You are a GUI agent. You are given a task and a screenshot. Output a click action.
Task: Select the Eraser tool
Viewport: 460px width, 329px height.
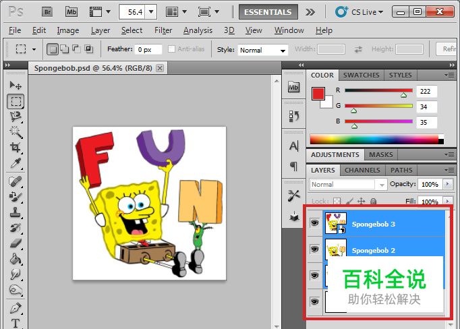coord(16,243)
